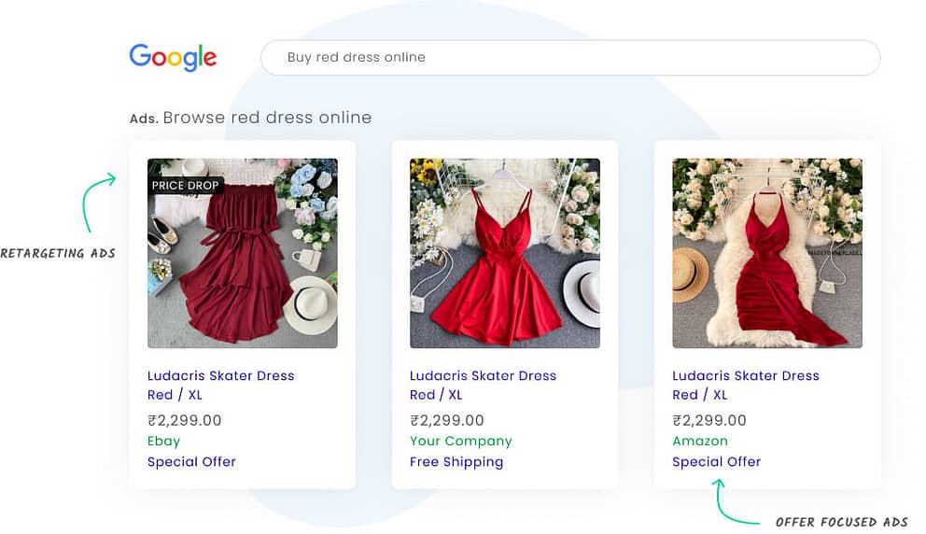Click the ₹2,299.00 price in the Your Company ad
Viewport: 926px width, 534px height.
pos(447,421)
